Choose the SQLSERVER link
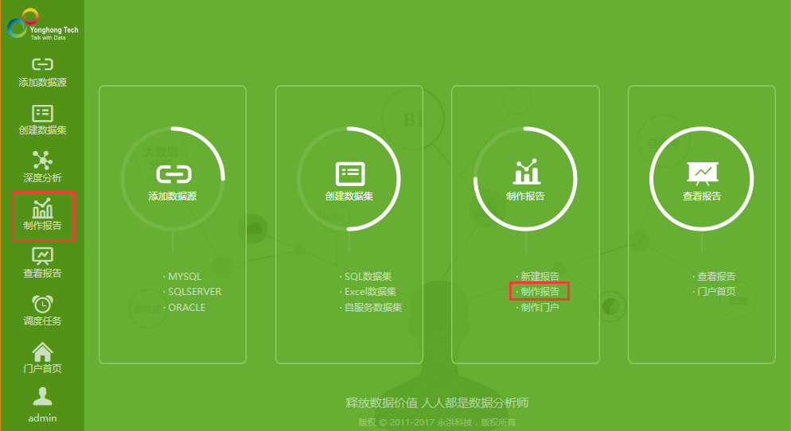Viewport: 791px width, 431px height. pyautogui.click(x=194, y=292)
